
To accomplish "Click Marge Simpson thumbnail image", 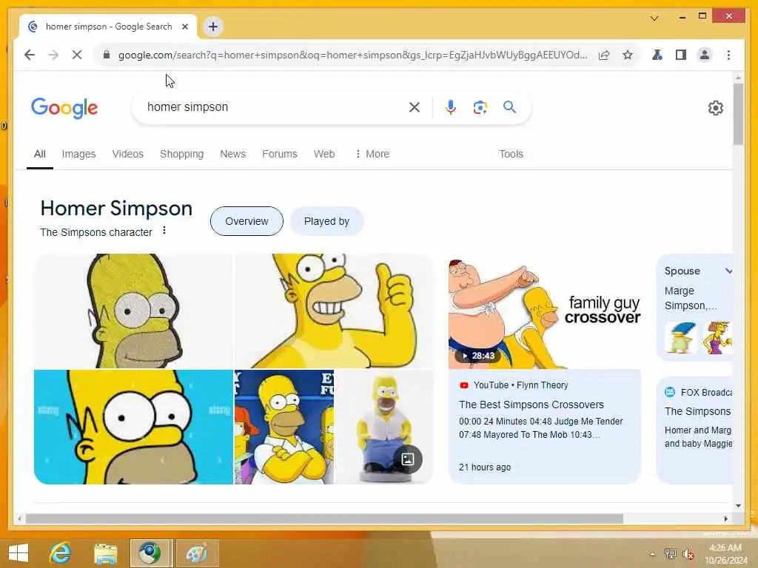I will point(681,337).
